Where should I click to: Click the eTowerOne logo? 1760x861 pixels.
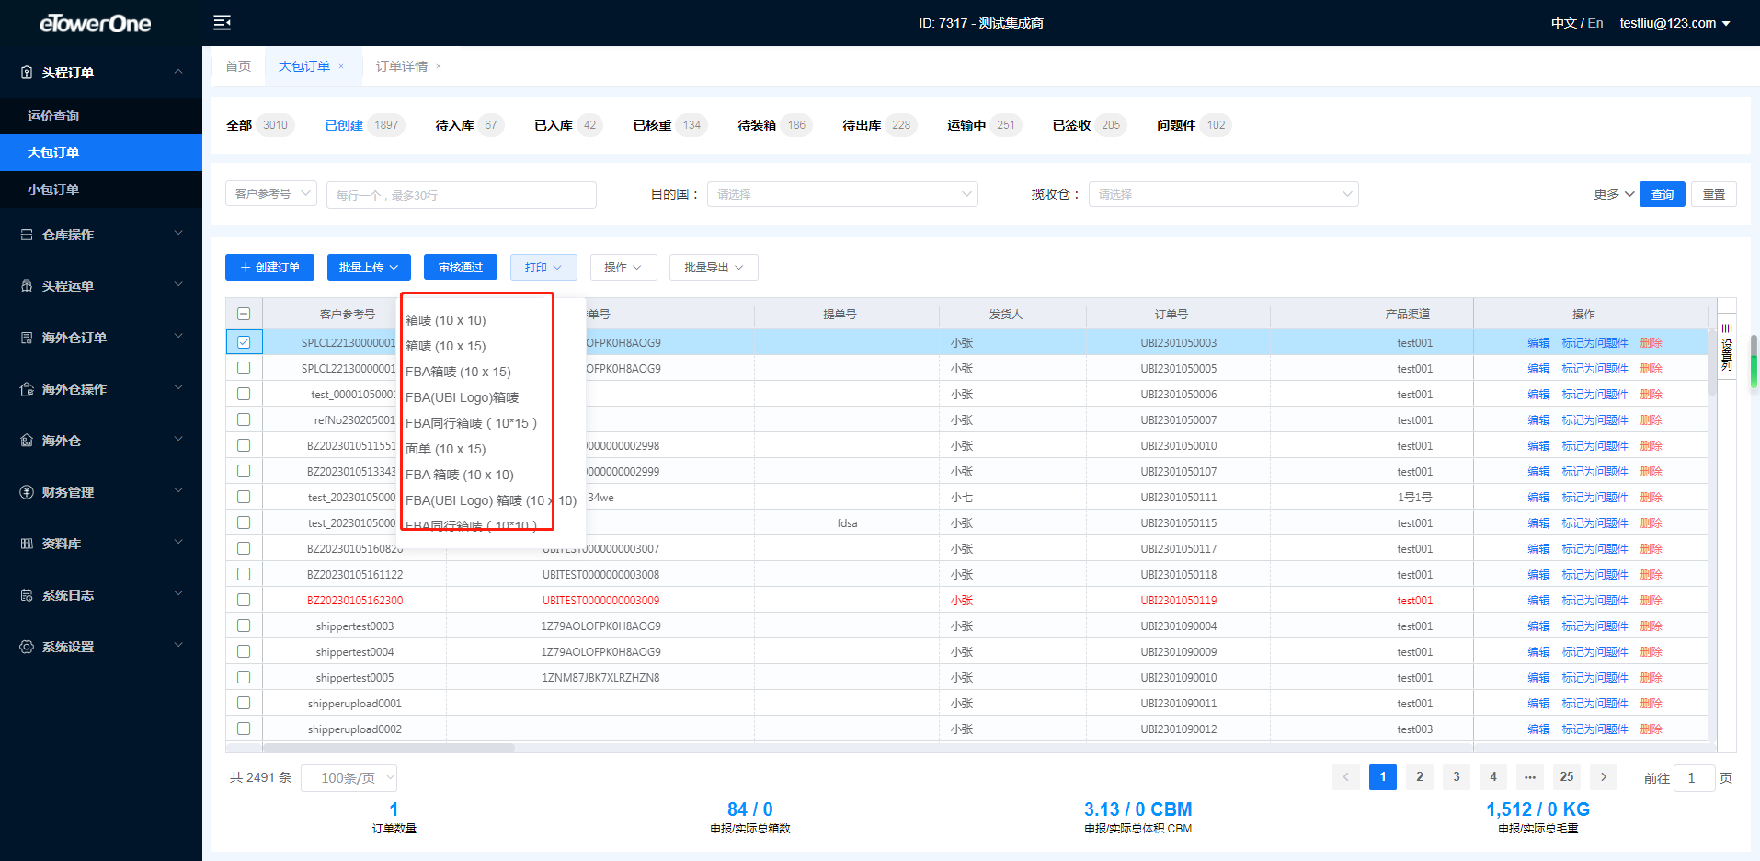coord(96,23)
